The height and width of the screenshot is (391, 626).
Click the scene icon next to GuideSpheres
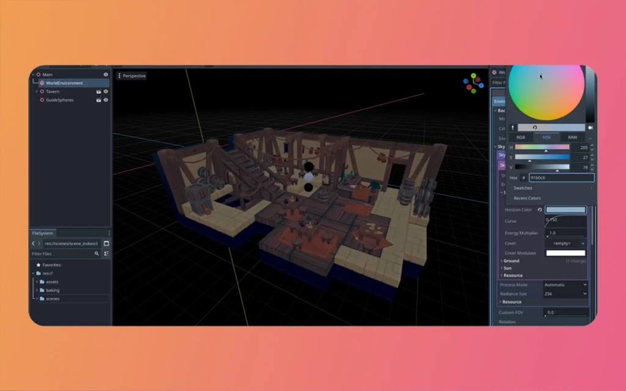point(98,100)
